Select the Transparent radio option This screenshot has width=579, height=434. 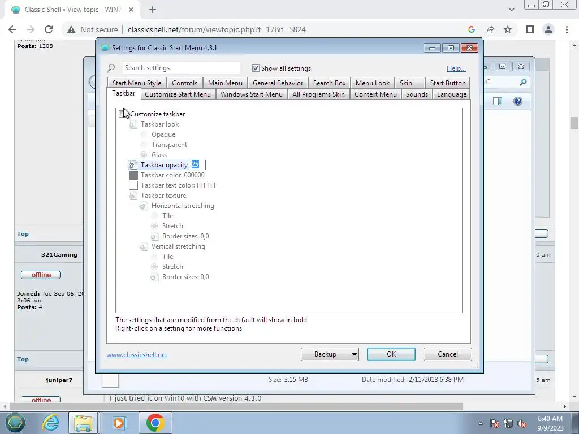pos(144,145)
